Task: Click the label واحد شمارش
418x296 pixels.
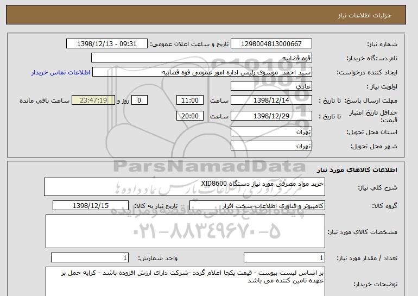Action: [157, 258]
